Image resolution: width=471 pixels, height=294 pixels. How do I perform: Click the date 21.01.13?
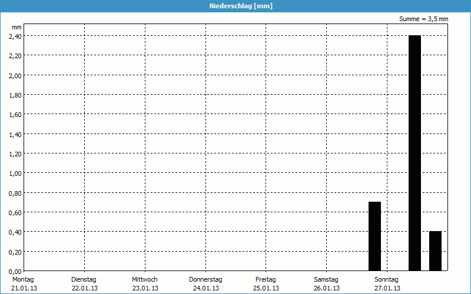[x=23, y=288]
